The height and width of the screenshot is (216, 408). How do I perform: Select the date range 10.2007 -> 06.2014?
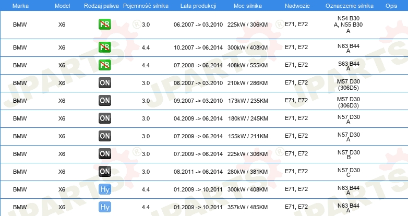(x=198, y=47)
